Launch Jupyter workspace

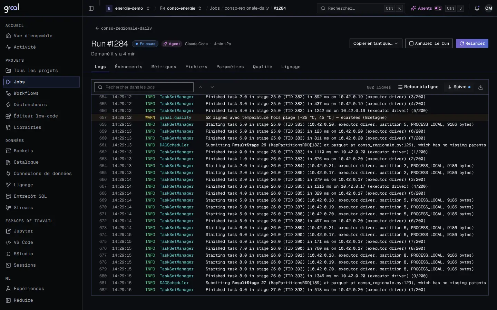point(41,231)
